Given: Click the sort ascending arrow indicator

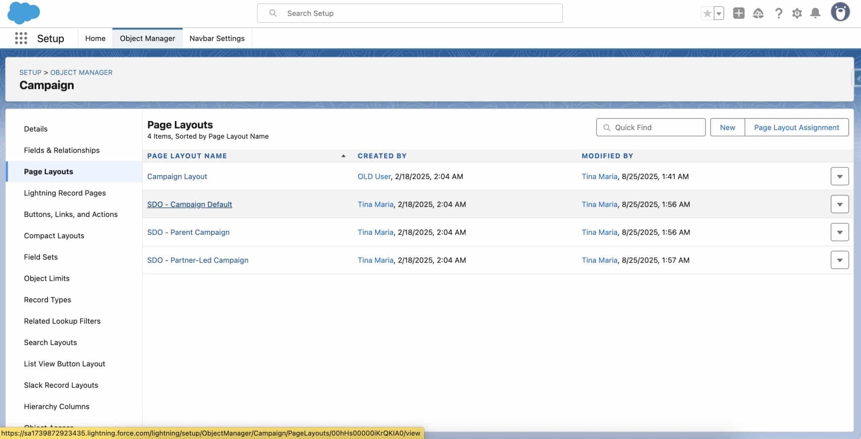Looking at the screenshot, I should [343, 156].
